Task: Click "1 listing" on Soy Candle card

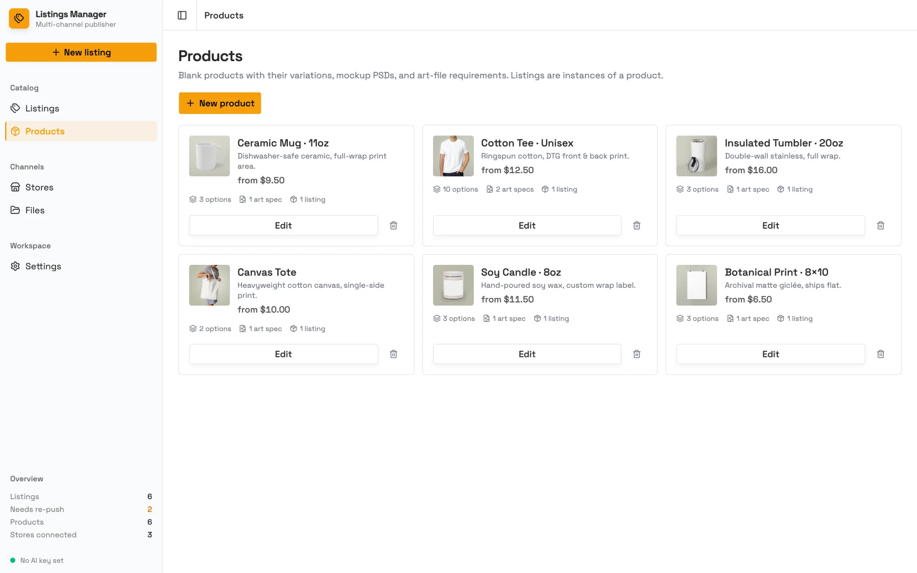Action: pos(556,318)
